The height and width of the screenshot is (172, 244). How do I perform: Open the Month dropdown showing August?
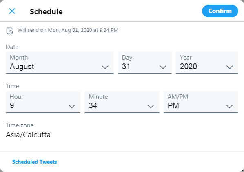tap(60, 63)
